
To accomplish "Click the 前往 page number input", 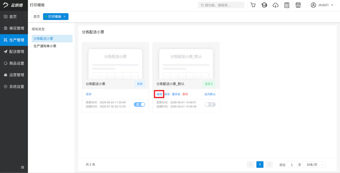I will coord(292,165).
